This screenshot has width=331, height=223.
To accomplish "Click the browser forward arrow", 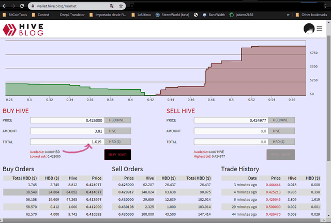I will coord(13,6).
